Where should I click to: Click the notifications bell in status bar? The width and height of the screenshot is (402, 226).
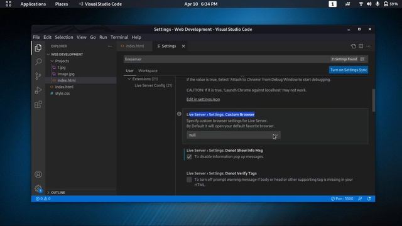click(x=369, y=199)
